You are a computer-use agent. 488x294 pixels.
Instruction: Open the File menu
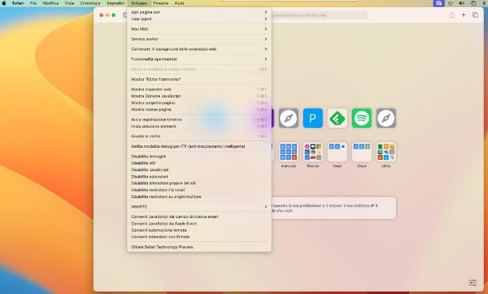34,3
